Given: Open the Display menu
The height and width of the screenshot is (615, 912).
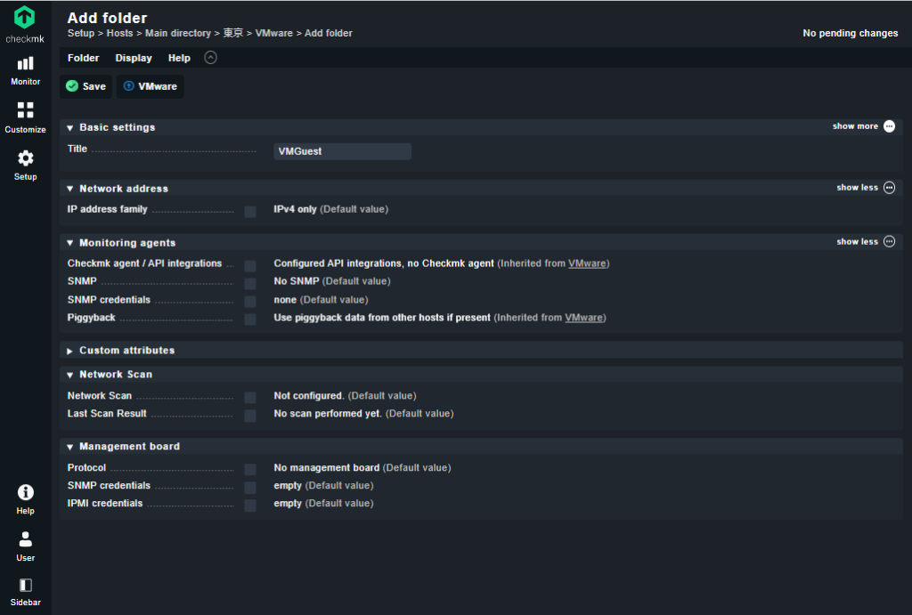Looking at the screenshot, I should pos(134,58).
